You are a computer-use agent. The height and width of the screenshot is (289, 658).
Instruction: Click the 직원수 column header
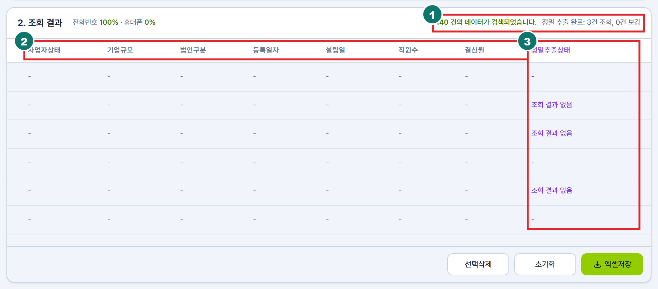pyautogui.click(x=408, y=50)
